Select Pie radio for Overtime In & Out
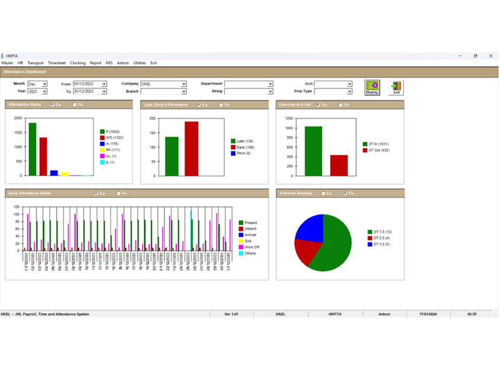 [x=341, y=105]
